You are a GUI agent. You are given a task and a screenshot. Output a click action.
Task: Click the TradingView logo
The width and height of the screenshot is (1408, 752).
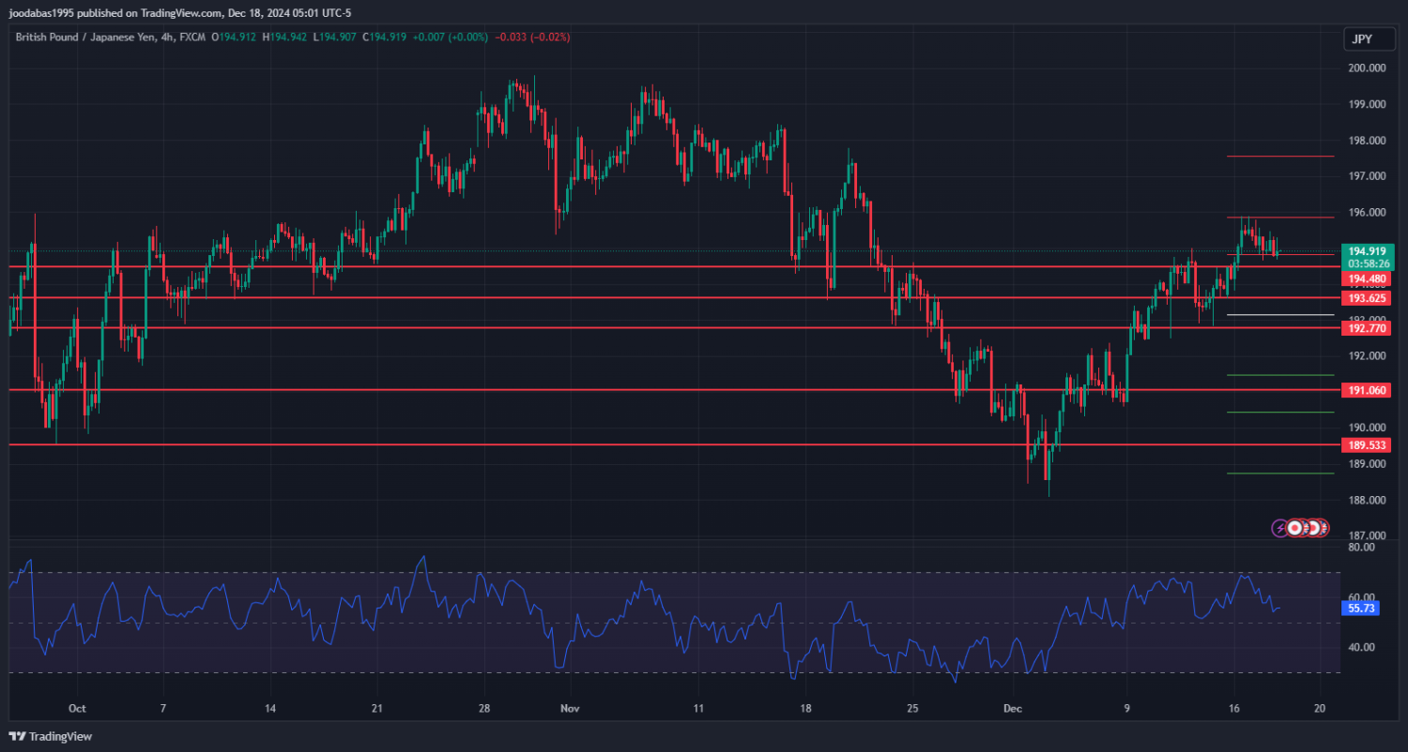click(51, 736)
